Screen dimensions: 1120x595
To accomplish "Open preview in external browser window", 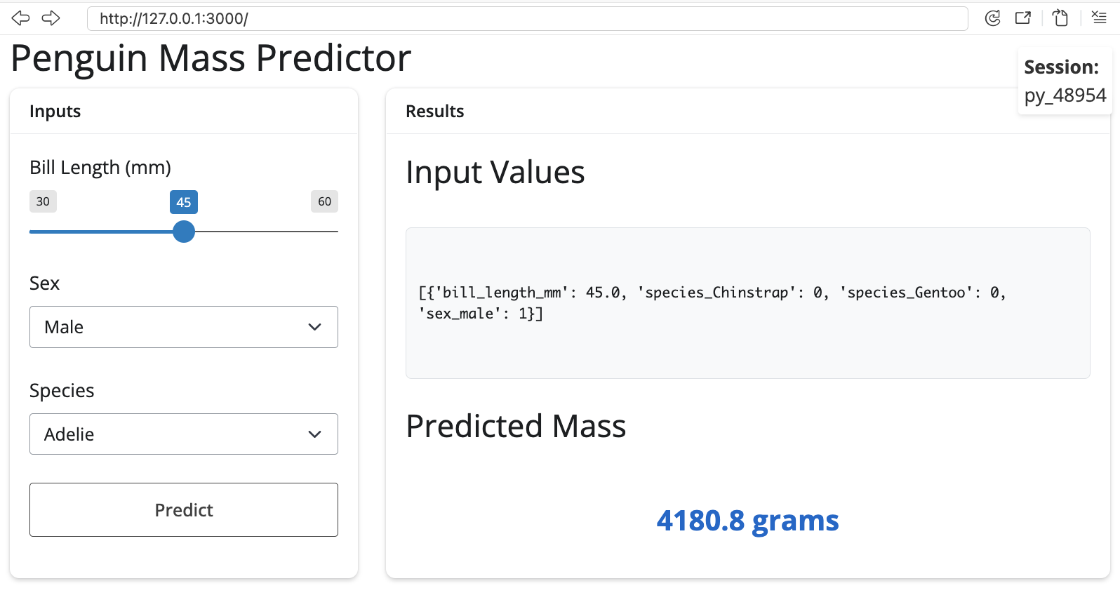I will point(1023,18).
